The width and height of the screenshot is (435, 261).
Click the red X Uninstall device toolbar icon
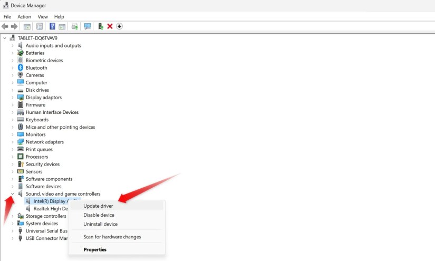pos(110,26)
